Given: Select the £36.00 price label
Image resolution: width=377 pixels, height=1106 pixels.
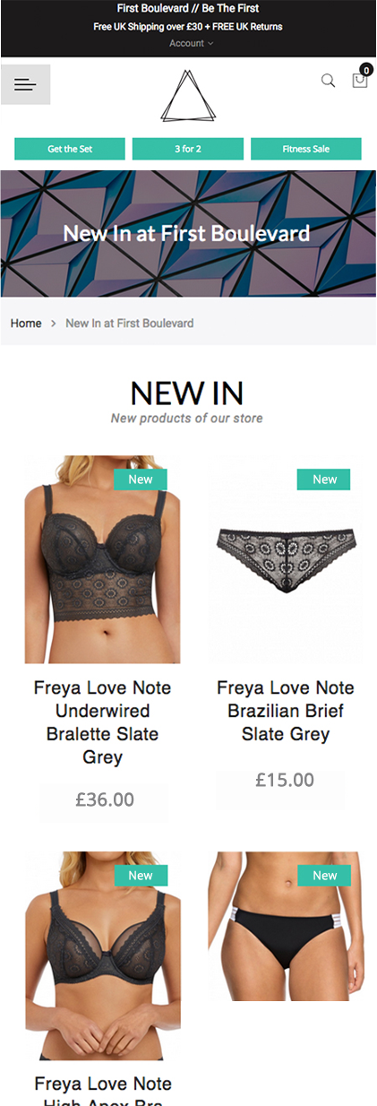Looking at the screenshot, I should click(105, 799).
